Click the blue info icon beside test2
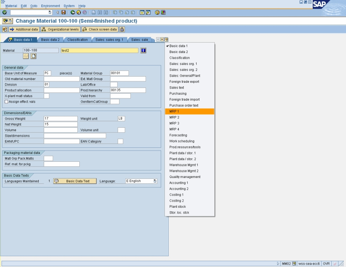 tap(143, 51)
